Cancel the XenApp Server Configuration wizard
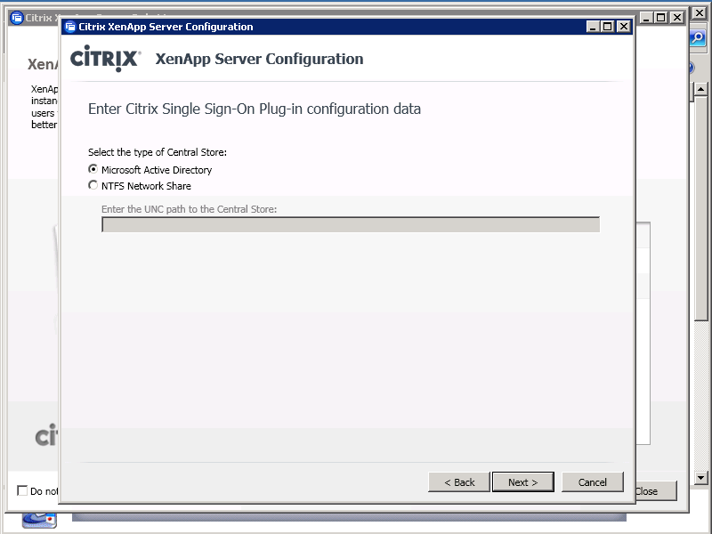 point(592,482)
